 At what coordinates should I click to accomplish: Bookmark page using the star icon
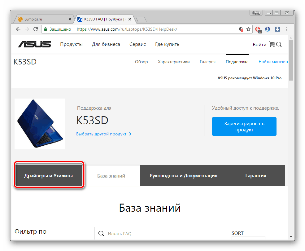pos(248,29)
